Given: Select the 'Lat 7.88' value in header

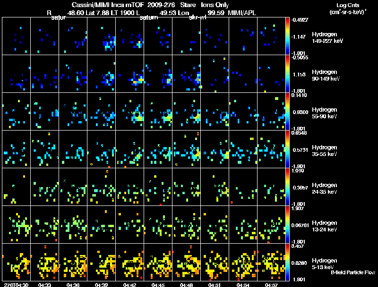Looking at the screenshot, I should (x=97, y=13).
